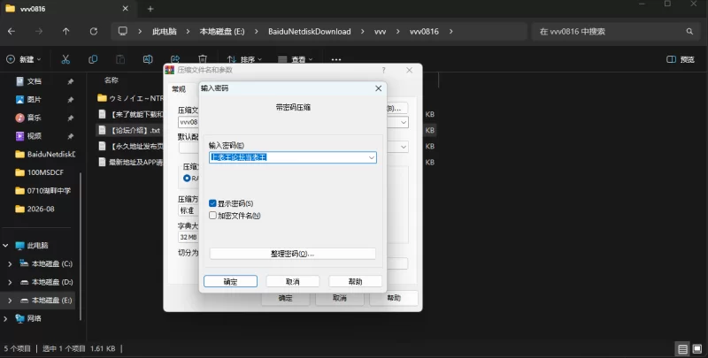Open the 查看 view dropdown
Screen dimensions: 708x358
pyautogui.click(x=295, y=59)
